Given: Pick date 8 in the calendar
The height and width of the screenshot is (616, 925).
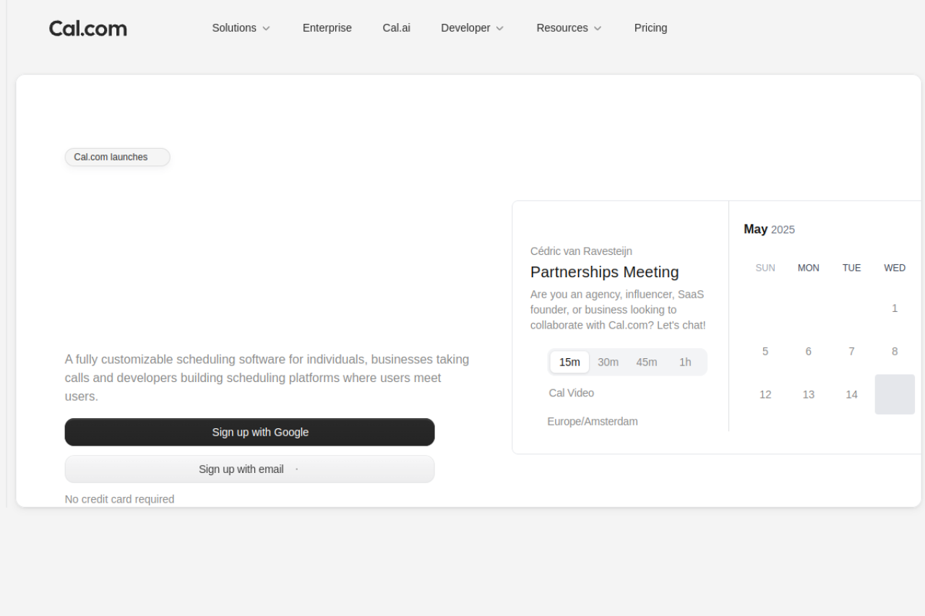Looking at the screenshot, I should tap(895, 352).
